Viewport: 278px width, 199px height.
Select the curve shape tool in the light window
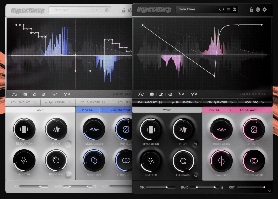15,94
